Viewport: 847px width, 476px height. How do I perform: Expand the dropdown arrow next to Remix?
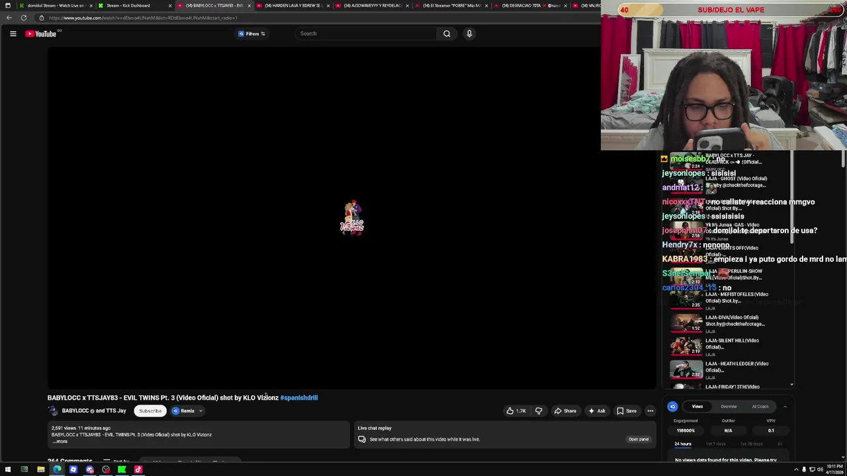pyautogui.click(x=201, y=411)
